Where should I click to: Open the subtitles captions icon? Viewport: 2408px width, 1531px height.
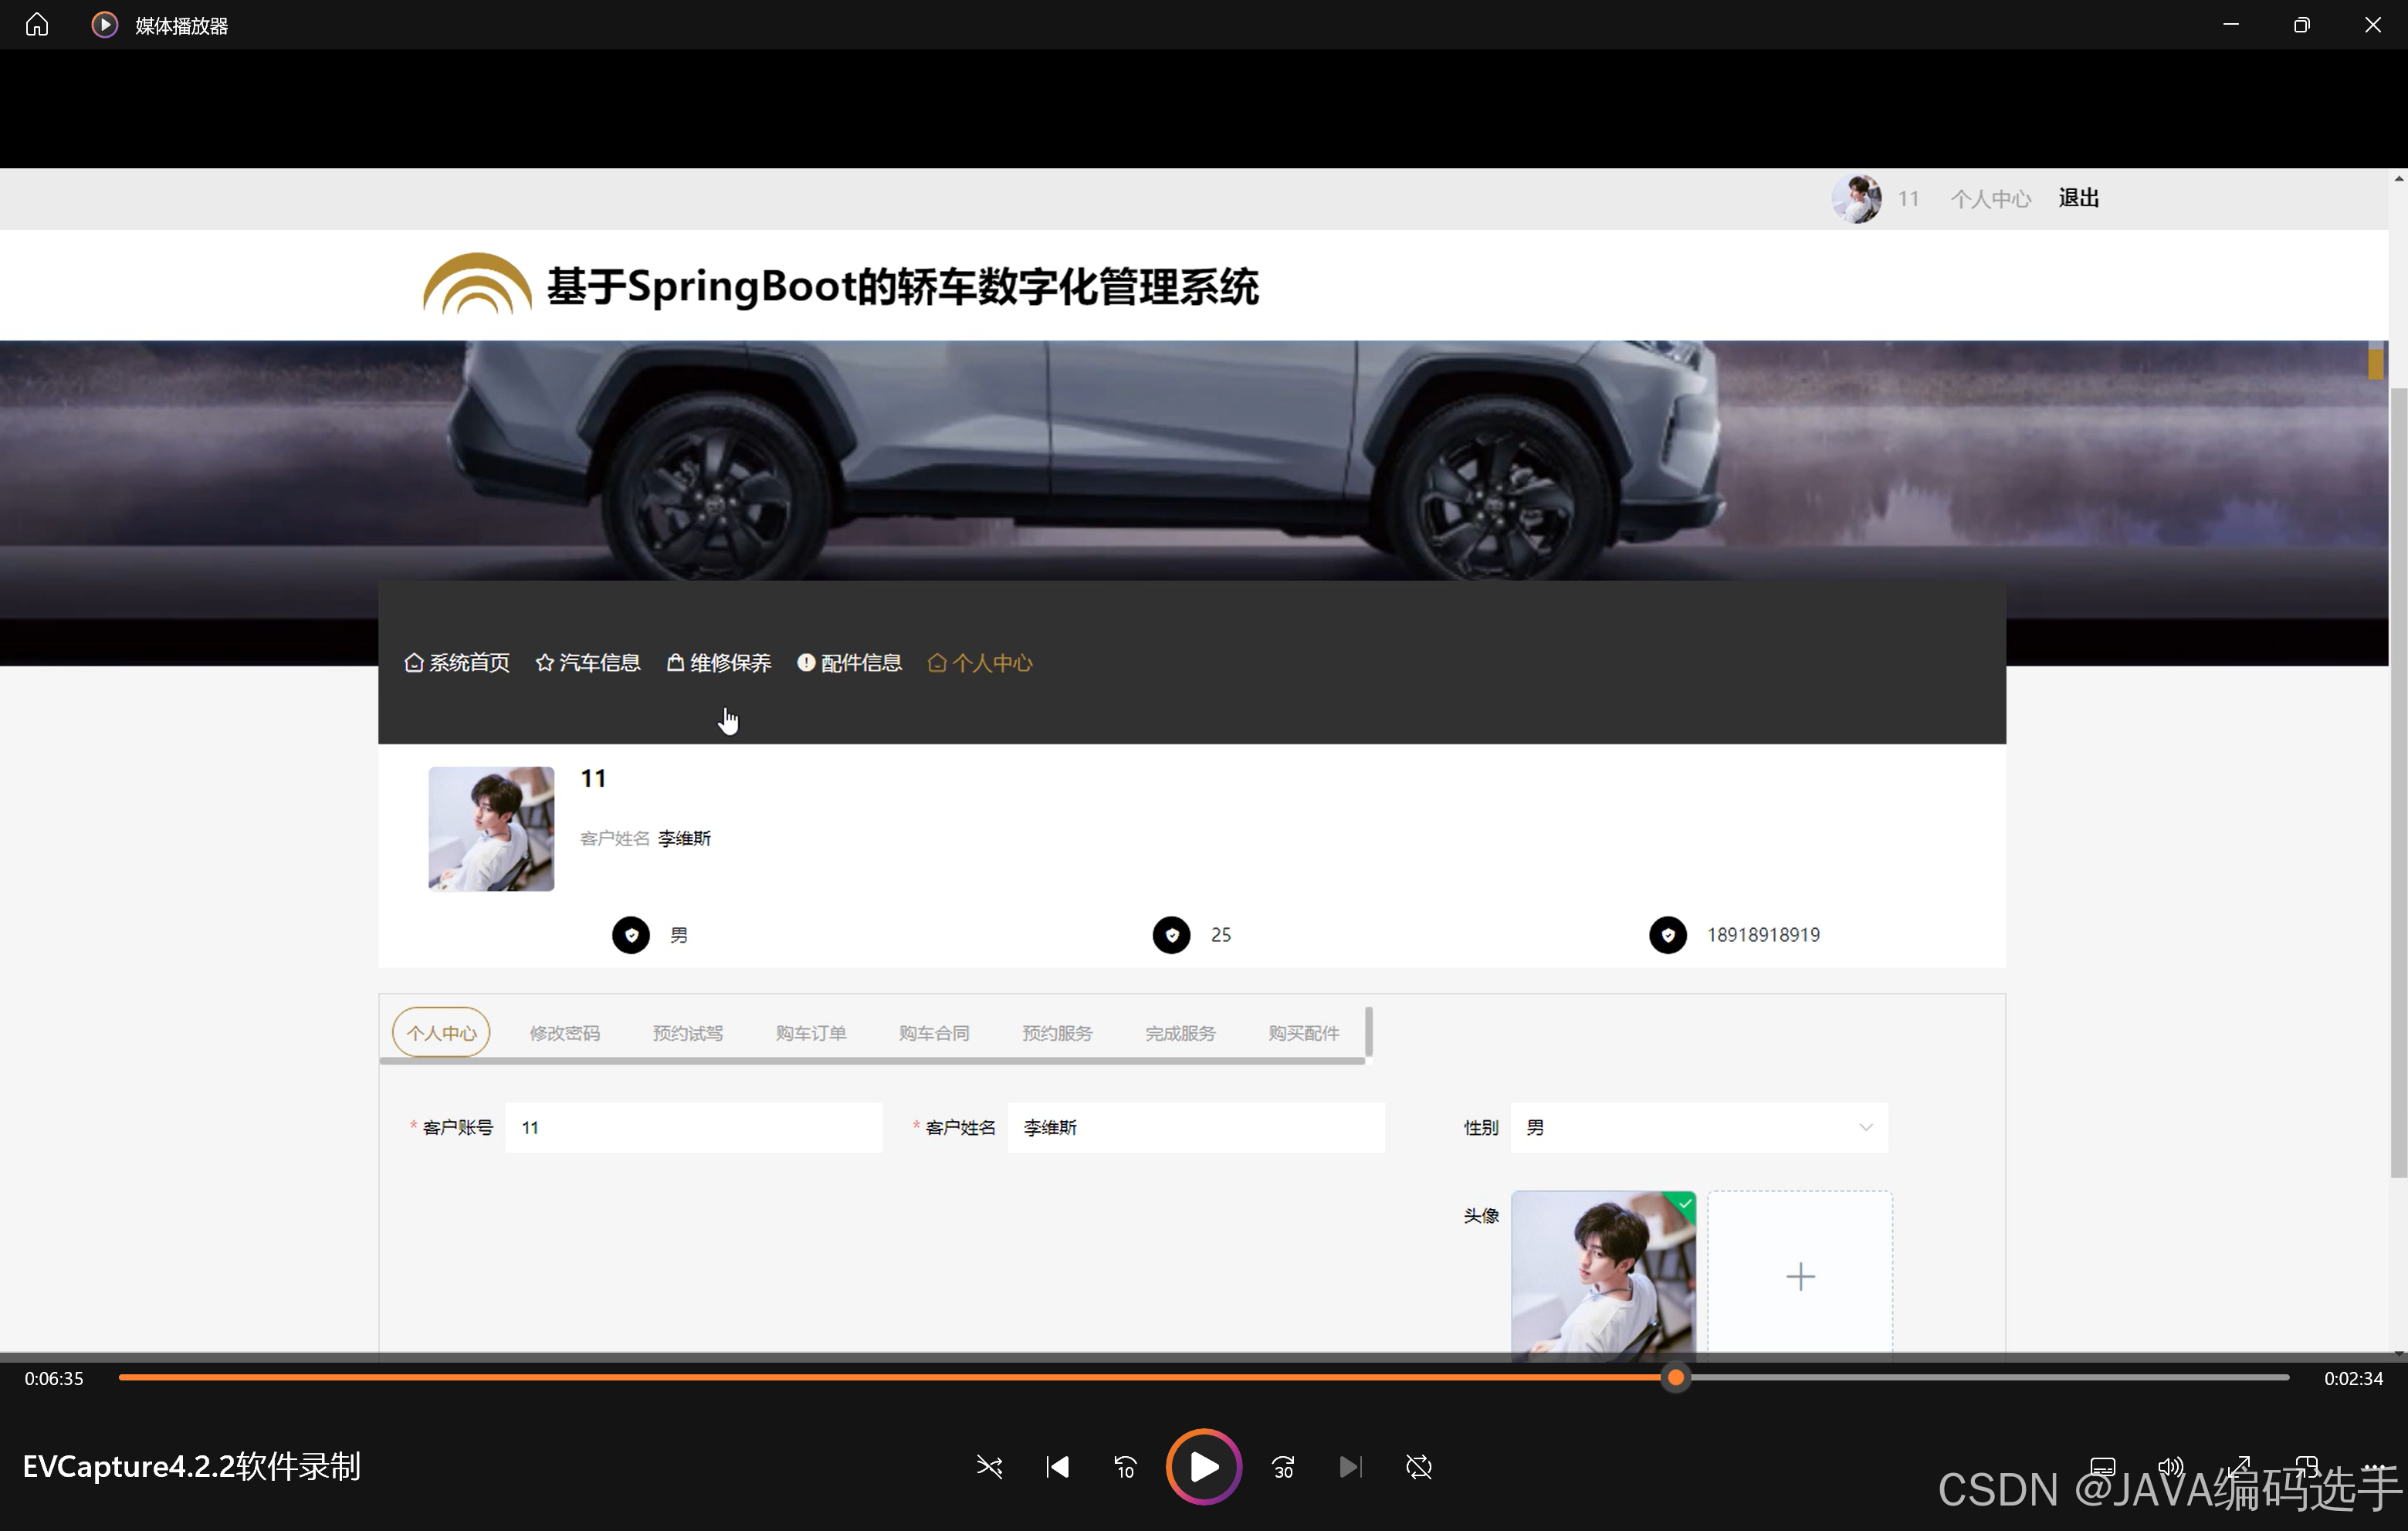click(x=2102, y=1466)
